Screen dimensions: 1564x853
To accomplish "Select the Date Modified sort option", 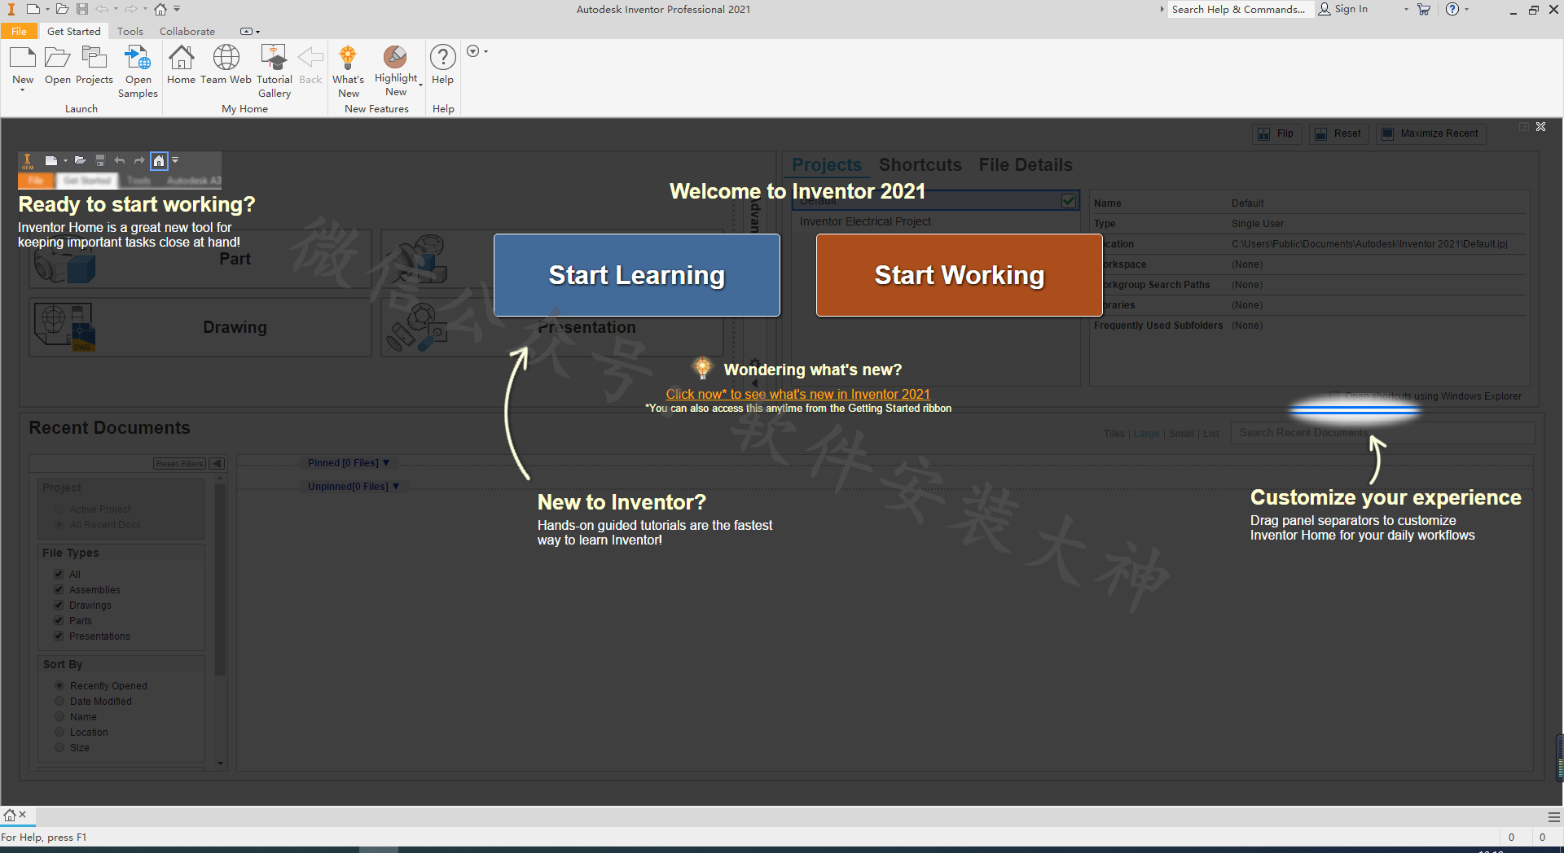I will 59,701.
